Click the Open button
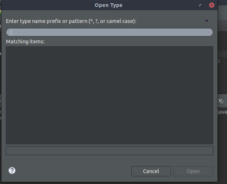 193,171
